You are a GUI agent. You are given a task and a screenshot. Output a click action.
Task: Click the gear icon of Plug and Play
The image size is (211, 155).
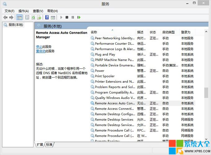tap(92, 54)
